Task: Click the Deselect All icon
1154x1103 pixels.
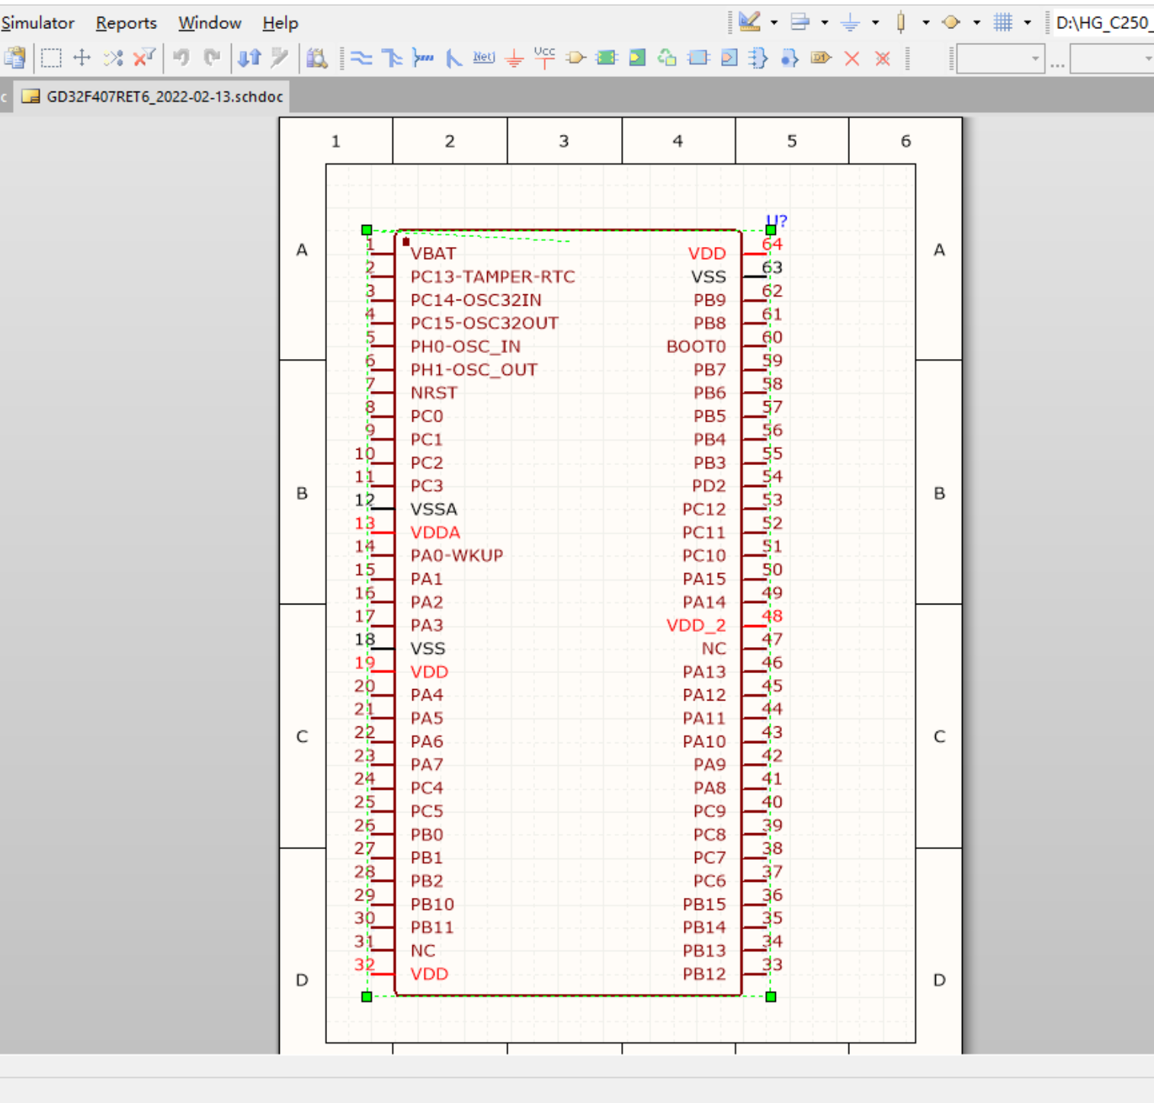Action: [x=113, y=58]
